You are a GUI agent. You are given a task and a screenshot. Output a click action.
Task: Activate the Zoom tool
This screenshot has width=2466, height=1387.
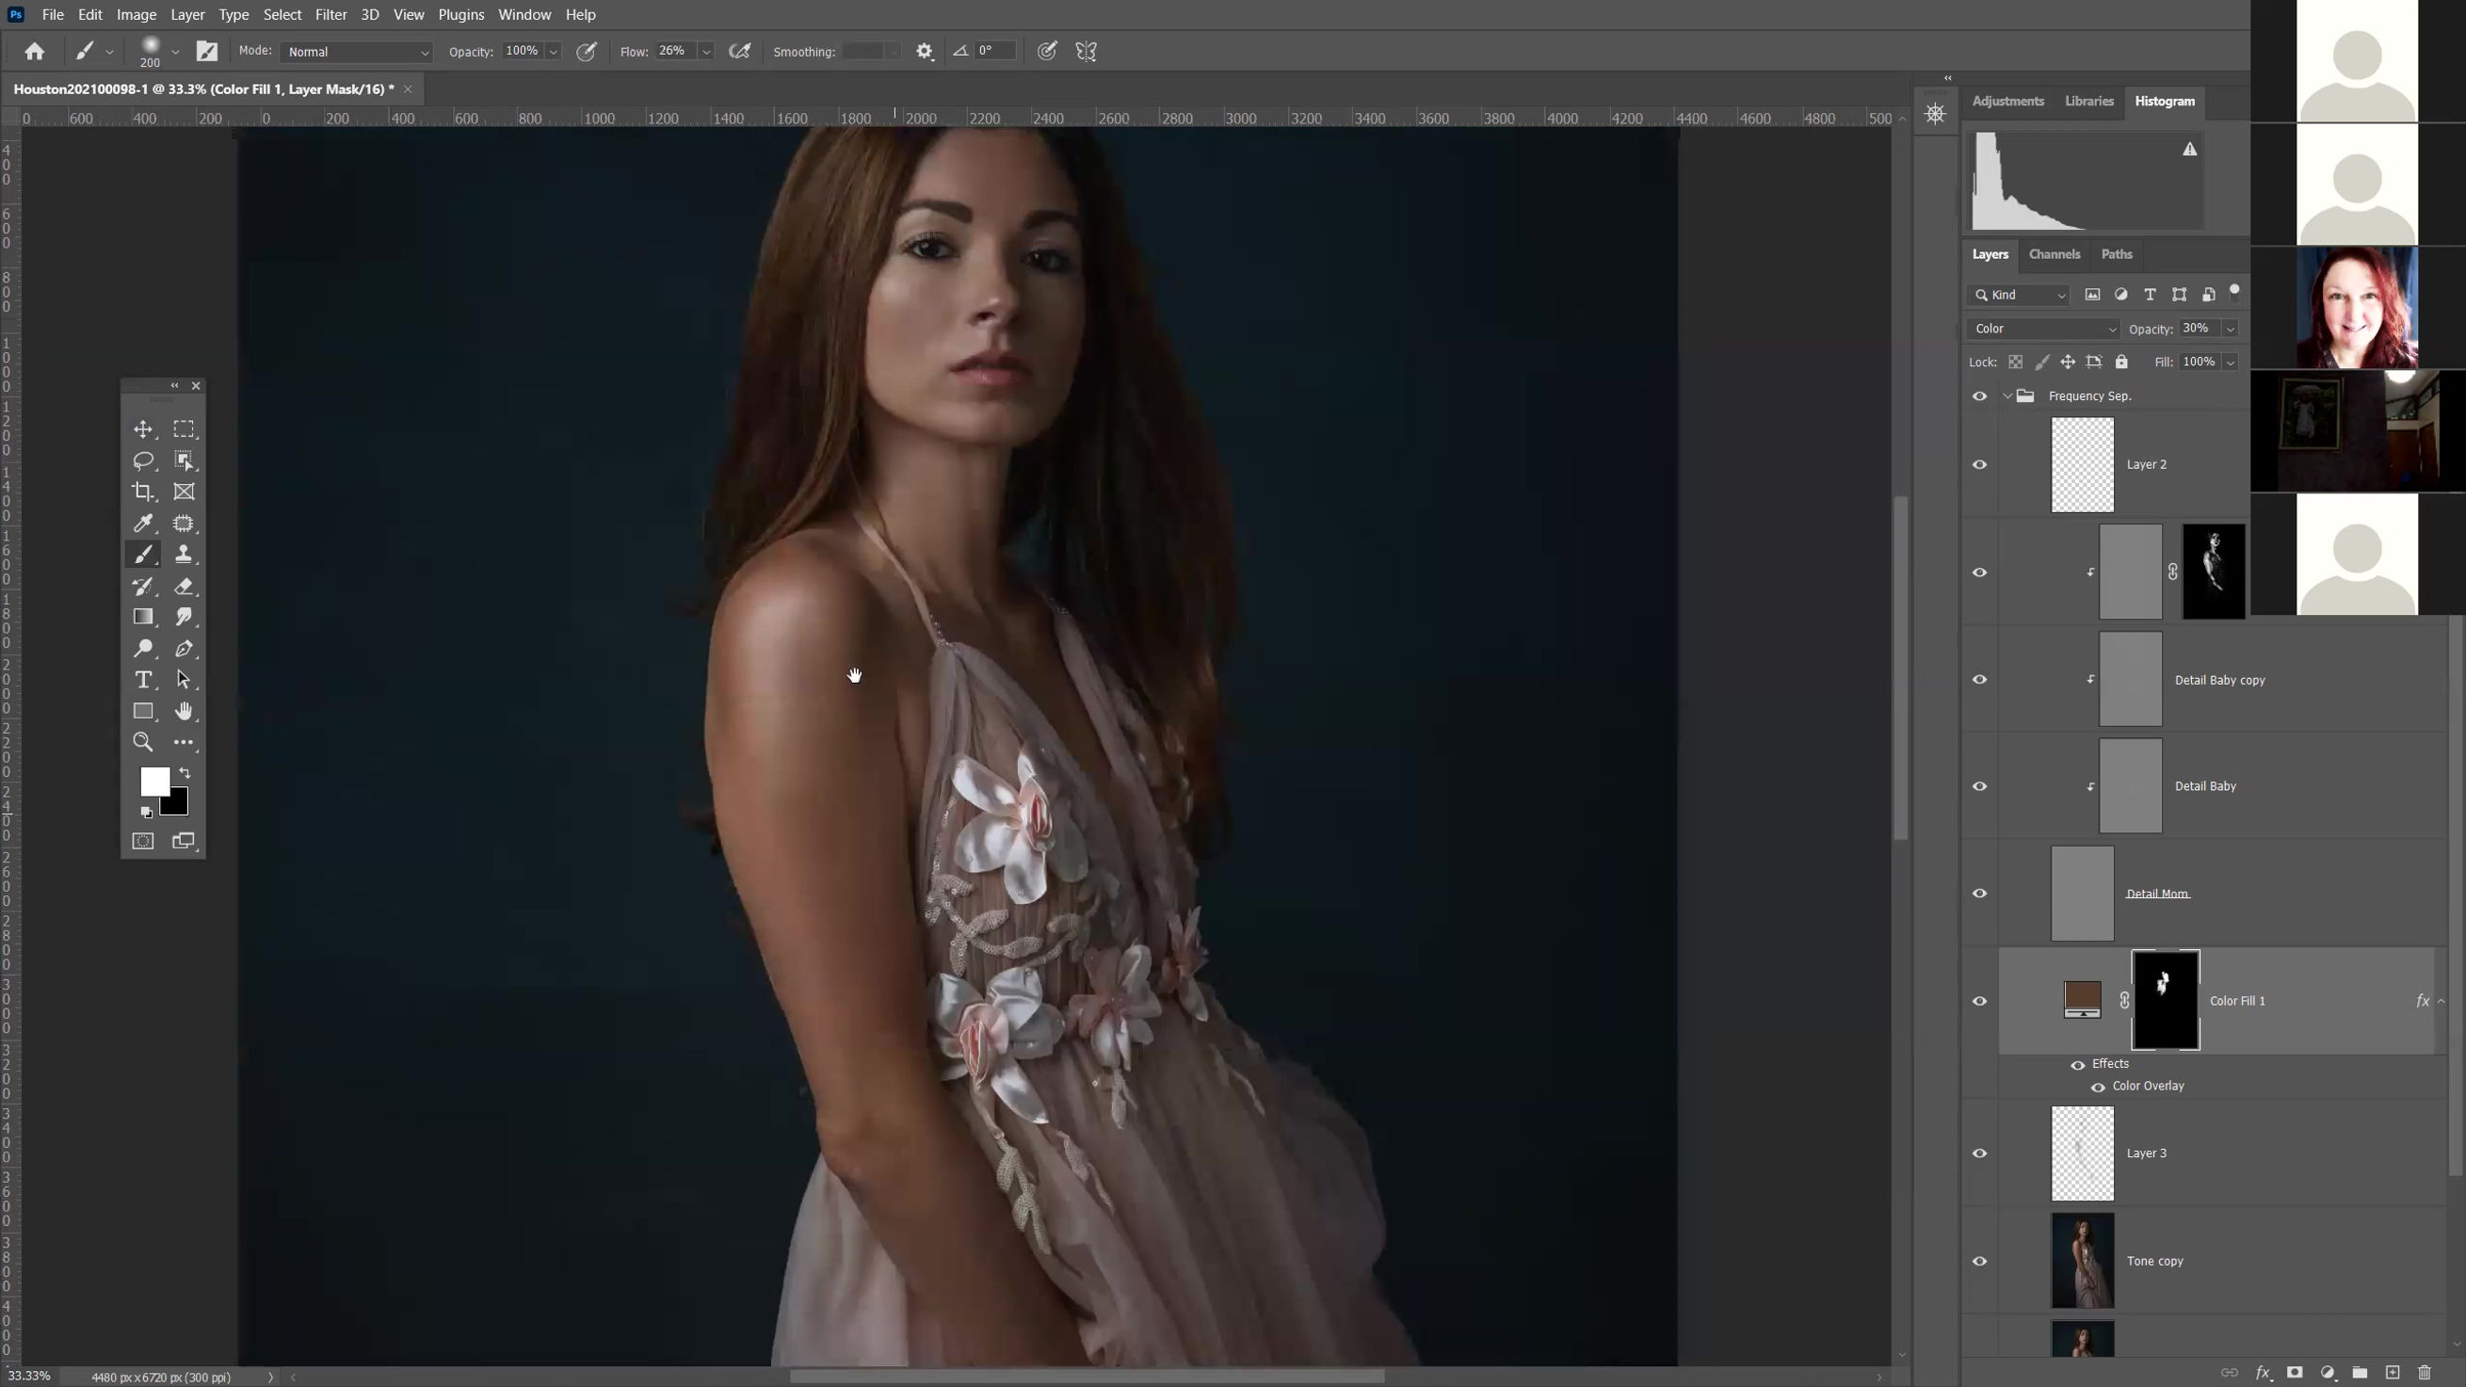142,742
